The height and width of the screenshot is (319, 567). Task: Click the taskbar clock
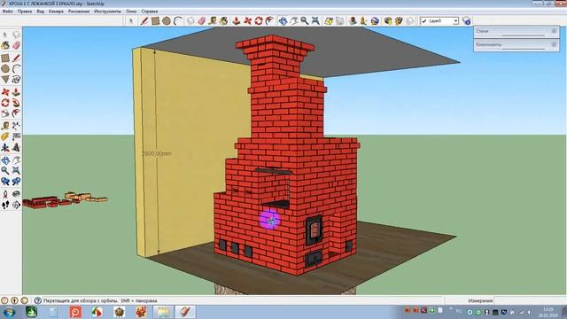click(548, 312)
